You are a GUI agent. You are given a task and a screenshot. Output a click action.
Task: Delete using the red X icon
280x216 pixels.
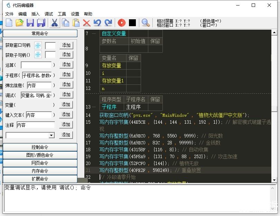87,23
